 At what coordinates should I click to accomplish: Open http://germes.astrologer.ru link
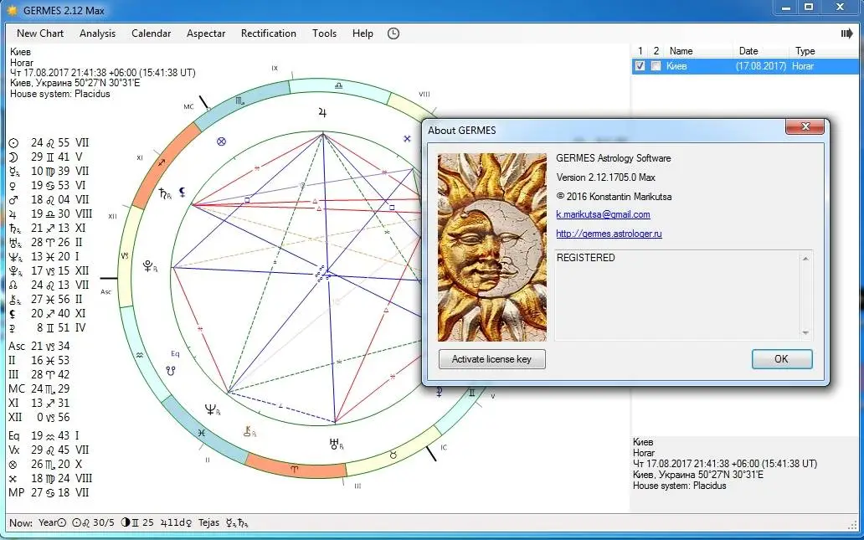[609, 234]
